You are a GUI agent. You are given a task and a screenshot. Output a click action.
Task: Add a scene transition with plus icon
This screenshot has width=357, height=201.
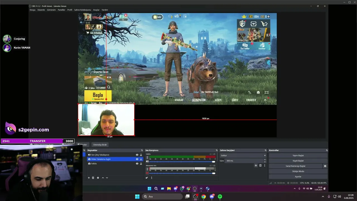click(256, 166)
